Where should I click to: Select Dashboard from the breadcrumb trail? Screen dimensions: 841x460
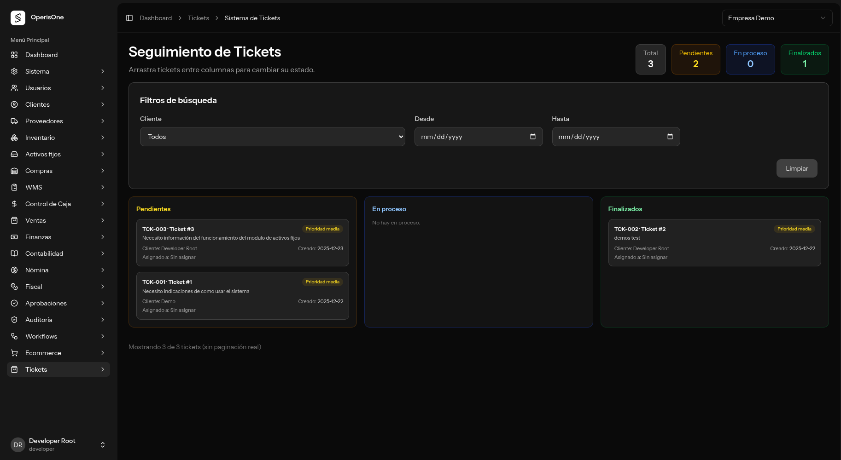coord(155,18)
